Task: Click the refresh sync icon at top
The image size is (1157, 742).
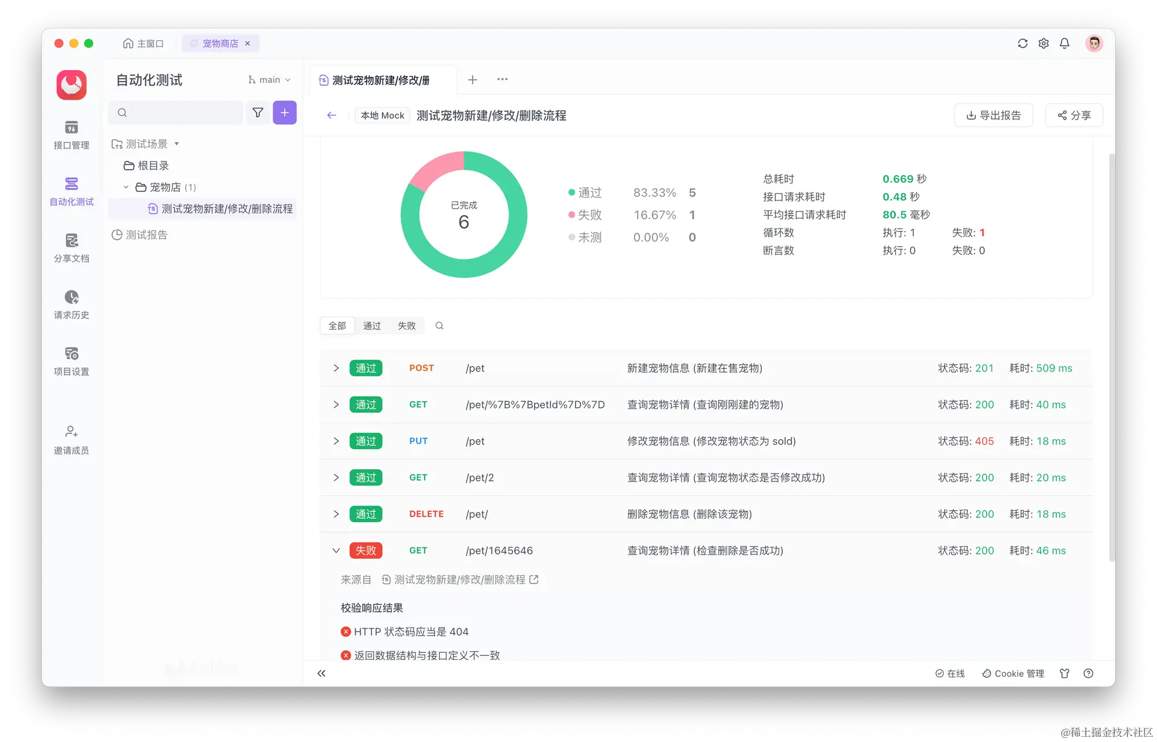Action: [1022, 43]
